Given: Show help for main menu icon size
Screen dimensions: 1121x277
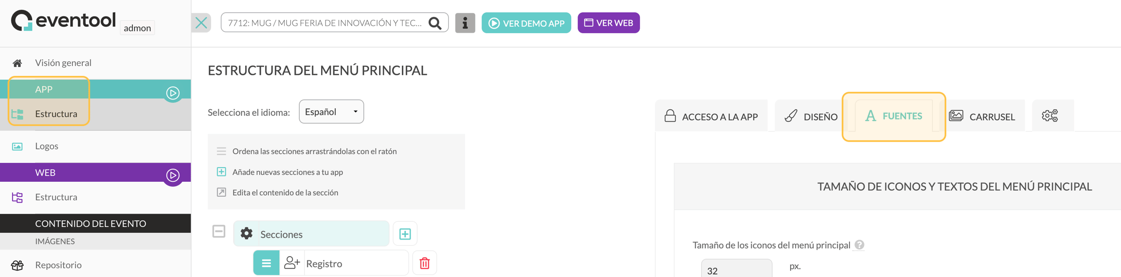Looking at the screenshot, I should click(859, 245).
